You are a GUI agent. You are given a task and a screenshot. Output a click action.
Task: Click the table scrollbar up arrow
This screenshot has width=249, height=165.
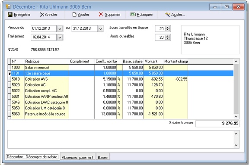pos(236,62)
